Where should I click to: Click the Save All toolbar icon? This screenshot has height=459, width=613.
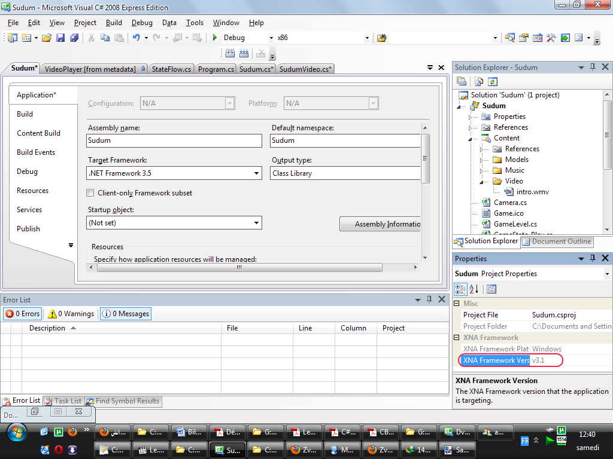pos(74,38)
